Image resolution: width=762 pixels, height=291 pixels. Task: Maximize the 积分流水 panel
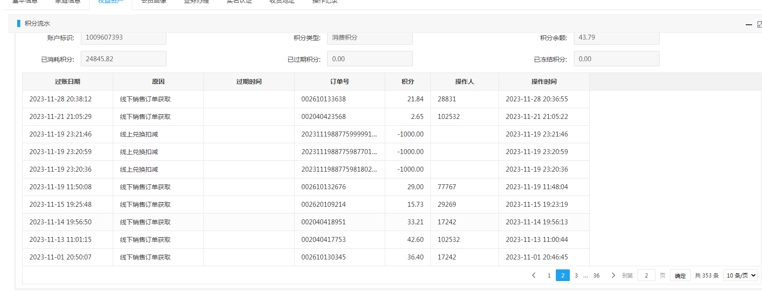[759, 24]
